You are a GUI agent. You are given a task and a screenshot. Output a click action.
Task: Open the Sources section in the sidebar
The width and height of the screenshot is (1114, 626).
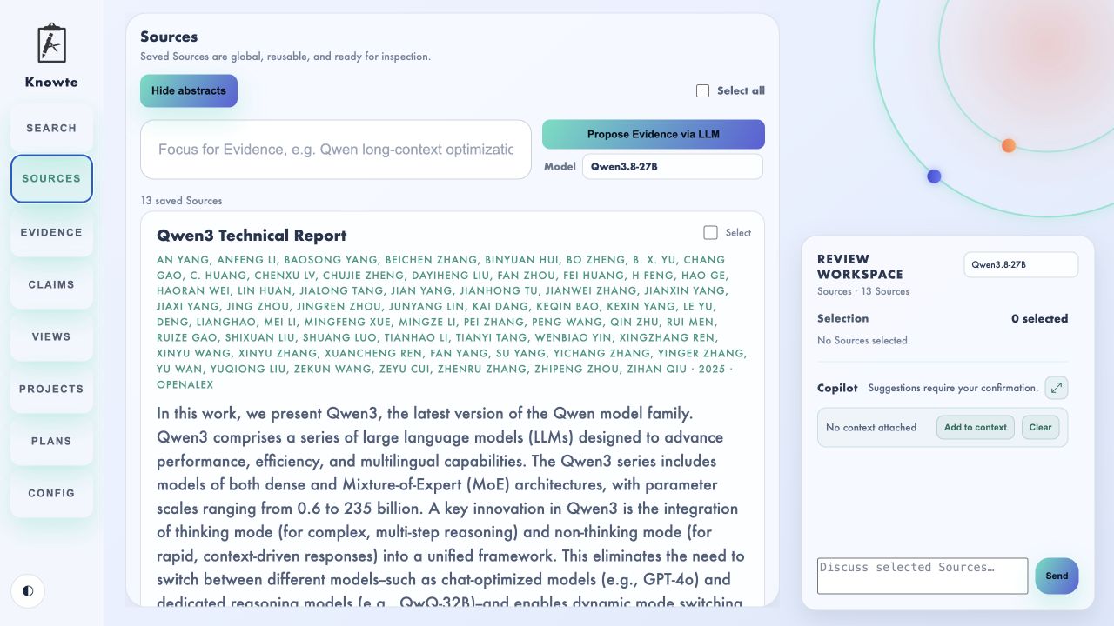(51, 178)
